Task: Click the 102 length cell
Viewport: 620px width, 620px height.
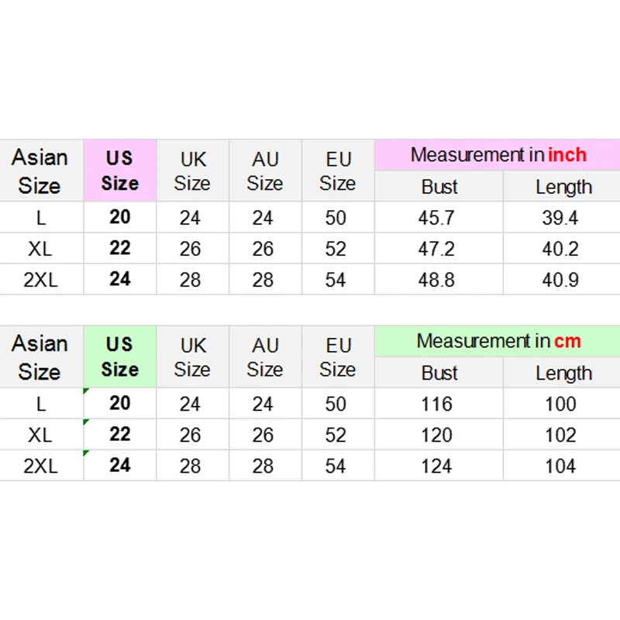Action: 560,435
